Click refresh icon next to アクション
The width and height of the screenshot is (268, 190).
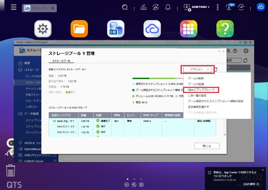click(216, 69)
